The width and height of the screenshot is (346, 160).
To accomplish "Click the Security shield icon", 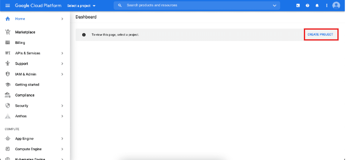I will (8, 106).
